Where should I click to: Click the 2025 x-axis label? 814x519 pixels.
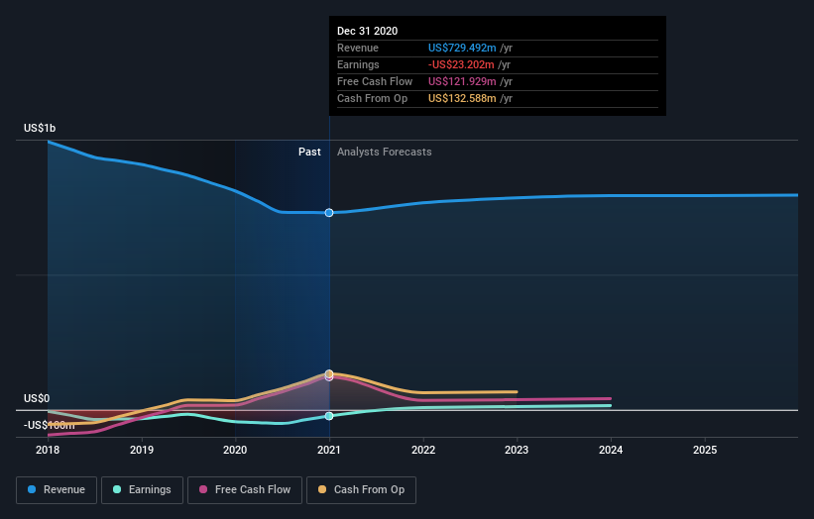705,450
